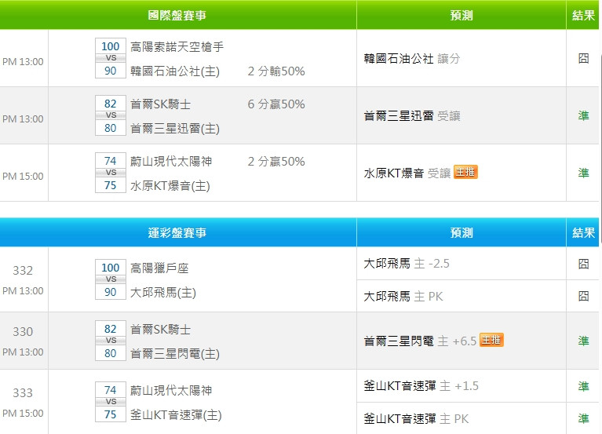
Task: Click 準 result for 釜山KT音速彈 主 PK
Action: 583,418
